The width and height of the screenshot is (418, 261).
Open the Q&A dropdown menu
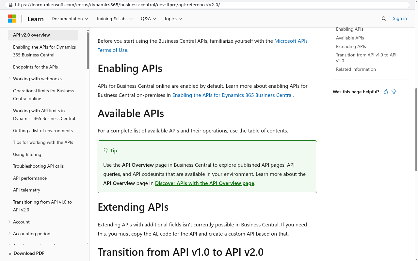click(149, 19)
